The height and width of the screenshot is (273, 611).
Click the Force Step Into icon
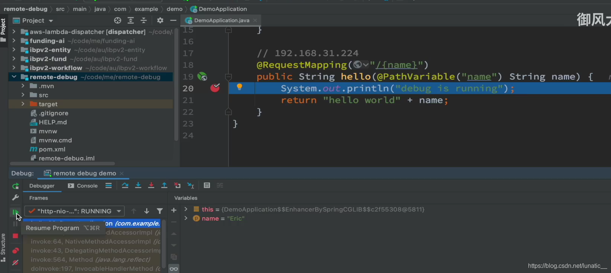[151, 185]
